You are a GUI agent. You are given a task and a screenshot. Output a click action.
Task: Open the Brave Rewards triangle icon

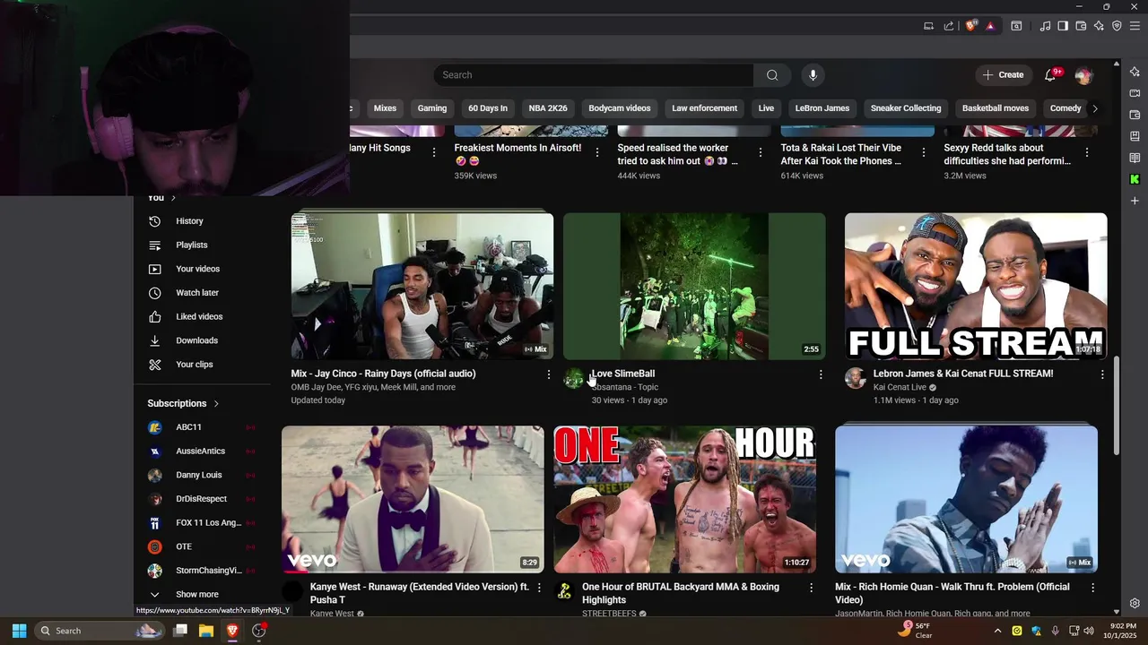(990, 26)
